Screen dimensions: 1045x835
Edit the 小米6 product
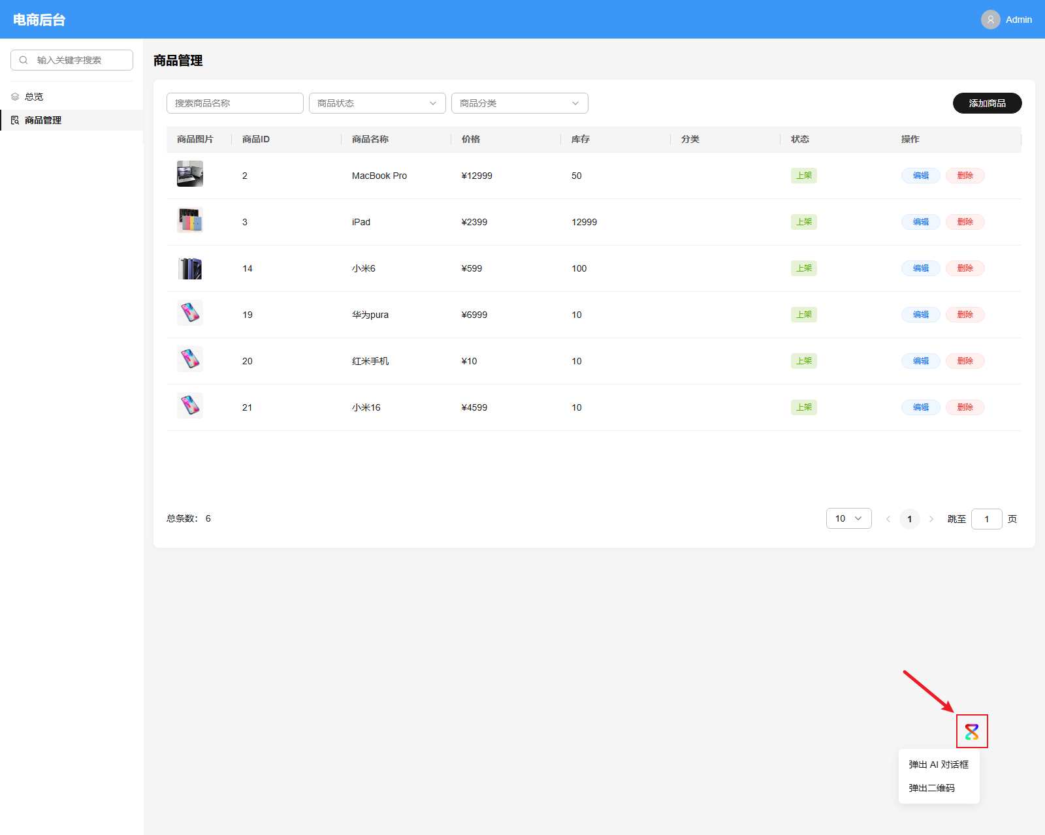[921, 268]
